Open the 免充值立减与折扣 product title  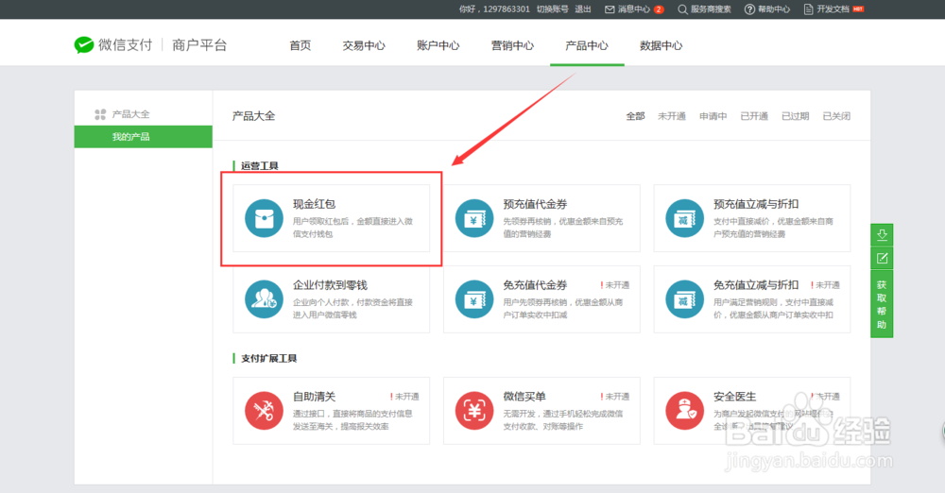(756, 285)
